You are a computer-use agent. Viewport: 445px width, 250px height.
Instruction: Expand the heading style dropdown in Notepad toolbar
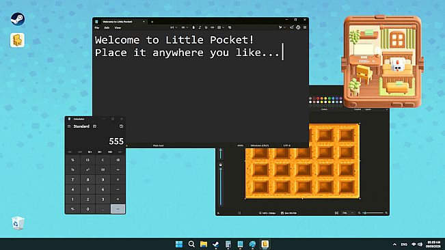click(x=174, y=27)
